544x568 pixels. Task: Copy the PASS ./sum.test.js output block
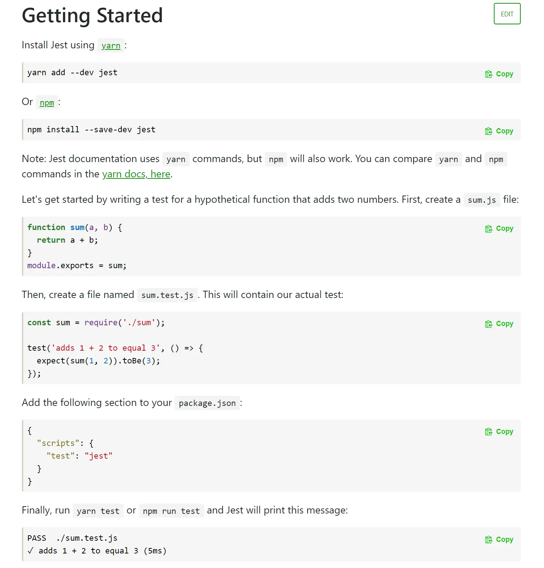pos(499,540)
